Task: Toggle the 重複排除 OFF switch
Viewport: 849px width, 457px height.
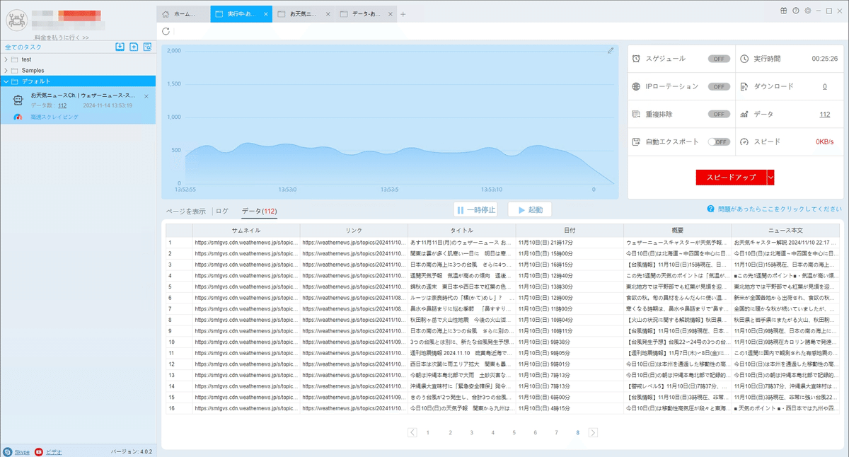Action: (x=719, y=114)
